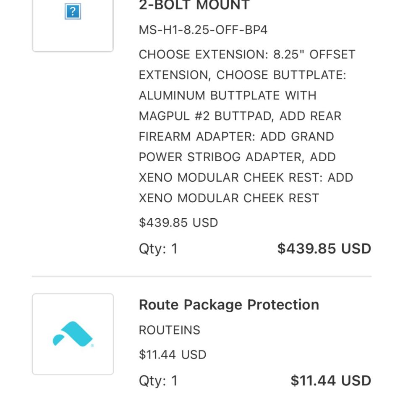Tap the 2-BOLT MOUNT product title
Screen dimensions: 403x403
click(x=194, y=5)
